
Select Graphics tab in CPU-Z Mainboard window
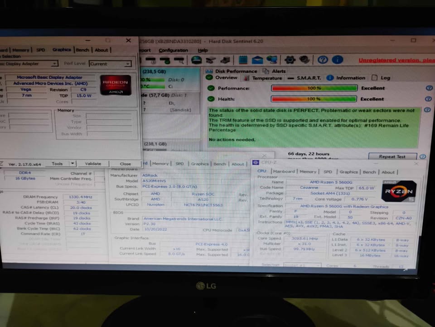(x=199, y=164)
